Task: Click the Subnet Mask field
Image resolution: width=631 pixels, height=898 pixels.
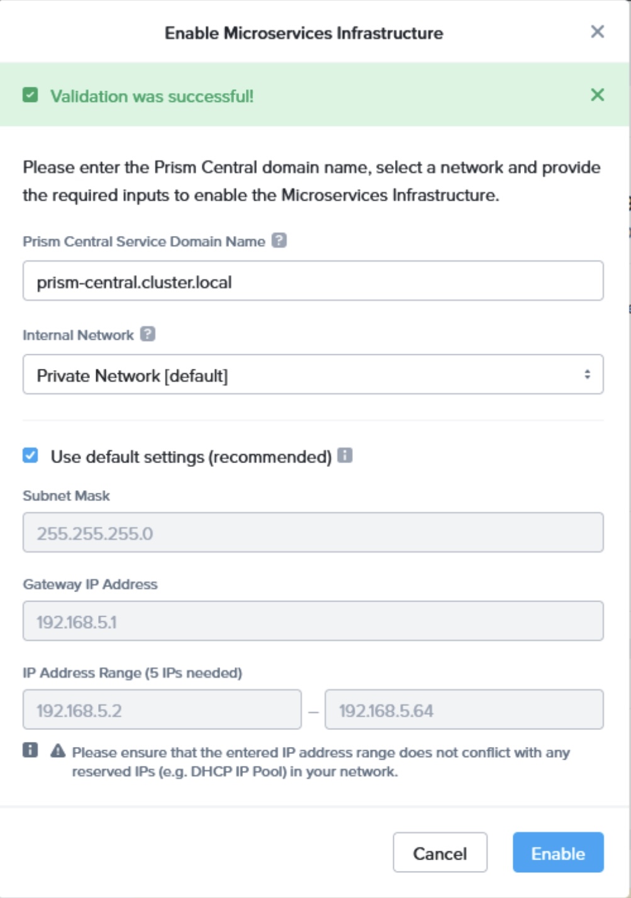Action: coord(313,533)
